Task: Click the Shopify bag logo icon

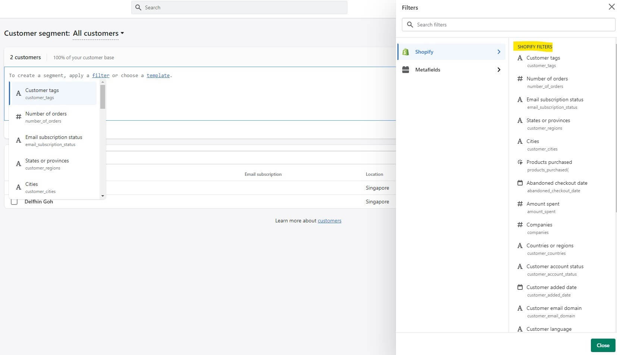Action: (406, 52)
